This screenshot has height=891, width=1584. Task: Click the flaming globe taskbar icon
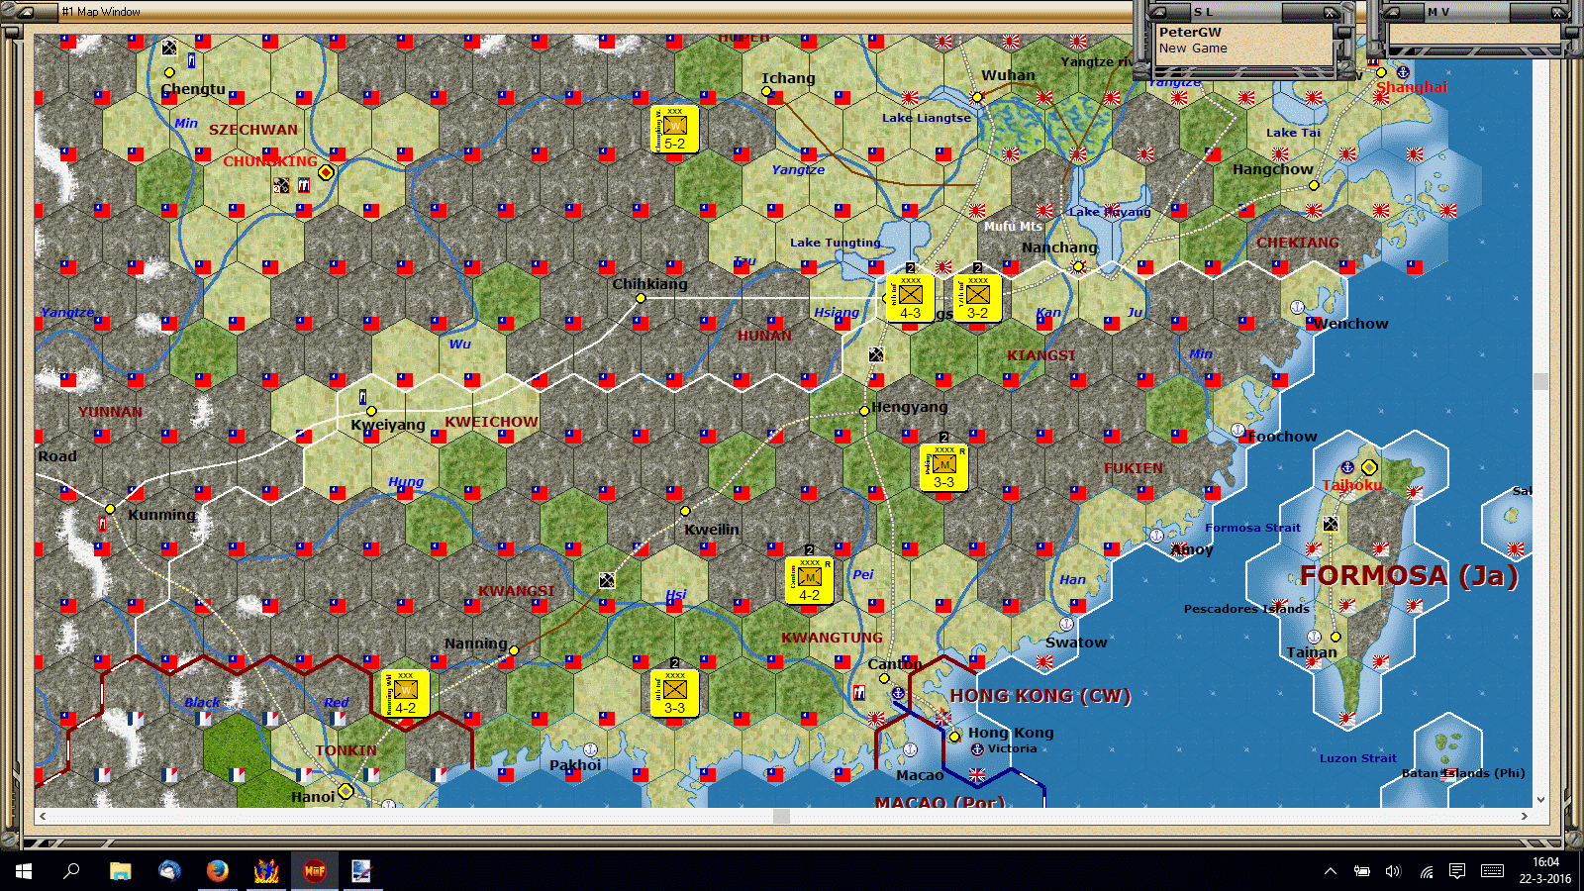(x=265, y=871)
